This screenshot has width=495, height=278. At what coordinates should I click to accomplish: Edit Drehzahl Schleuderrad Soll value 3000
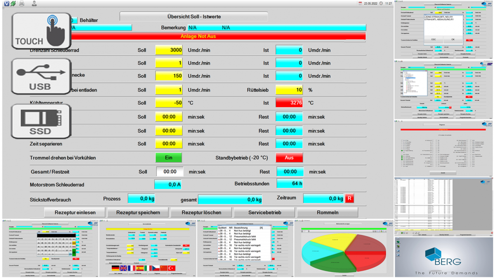169,50
